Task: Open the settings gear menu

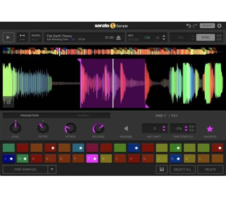Action: tap(219, 25)
